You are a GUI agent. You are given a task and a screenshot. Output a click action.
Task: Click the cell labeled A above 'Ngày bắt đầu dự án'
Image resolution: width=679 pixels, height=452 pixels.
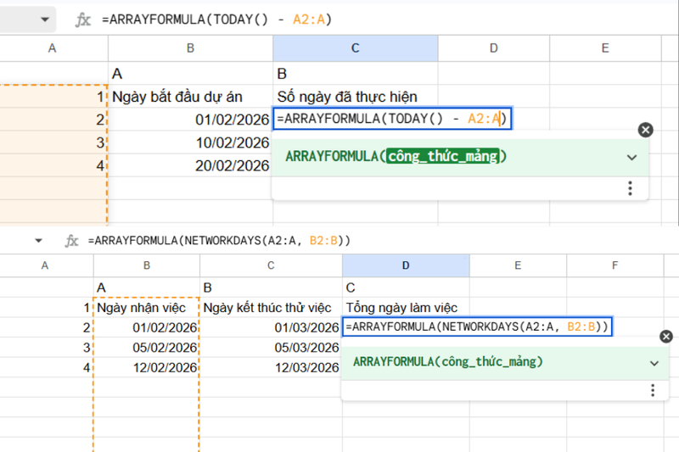(190, 73)
